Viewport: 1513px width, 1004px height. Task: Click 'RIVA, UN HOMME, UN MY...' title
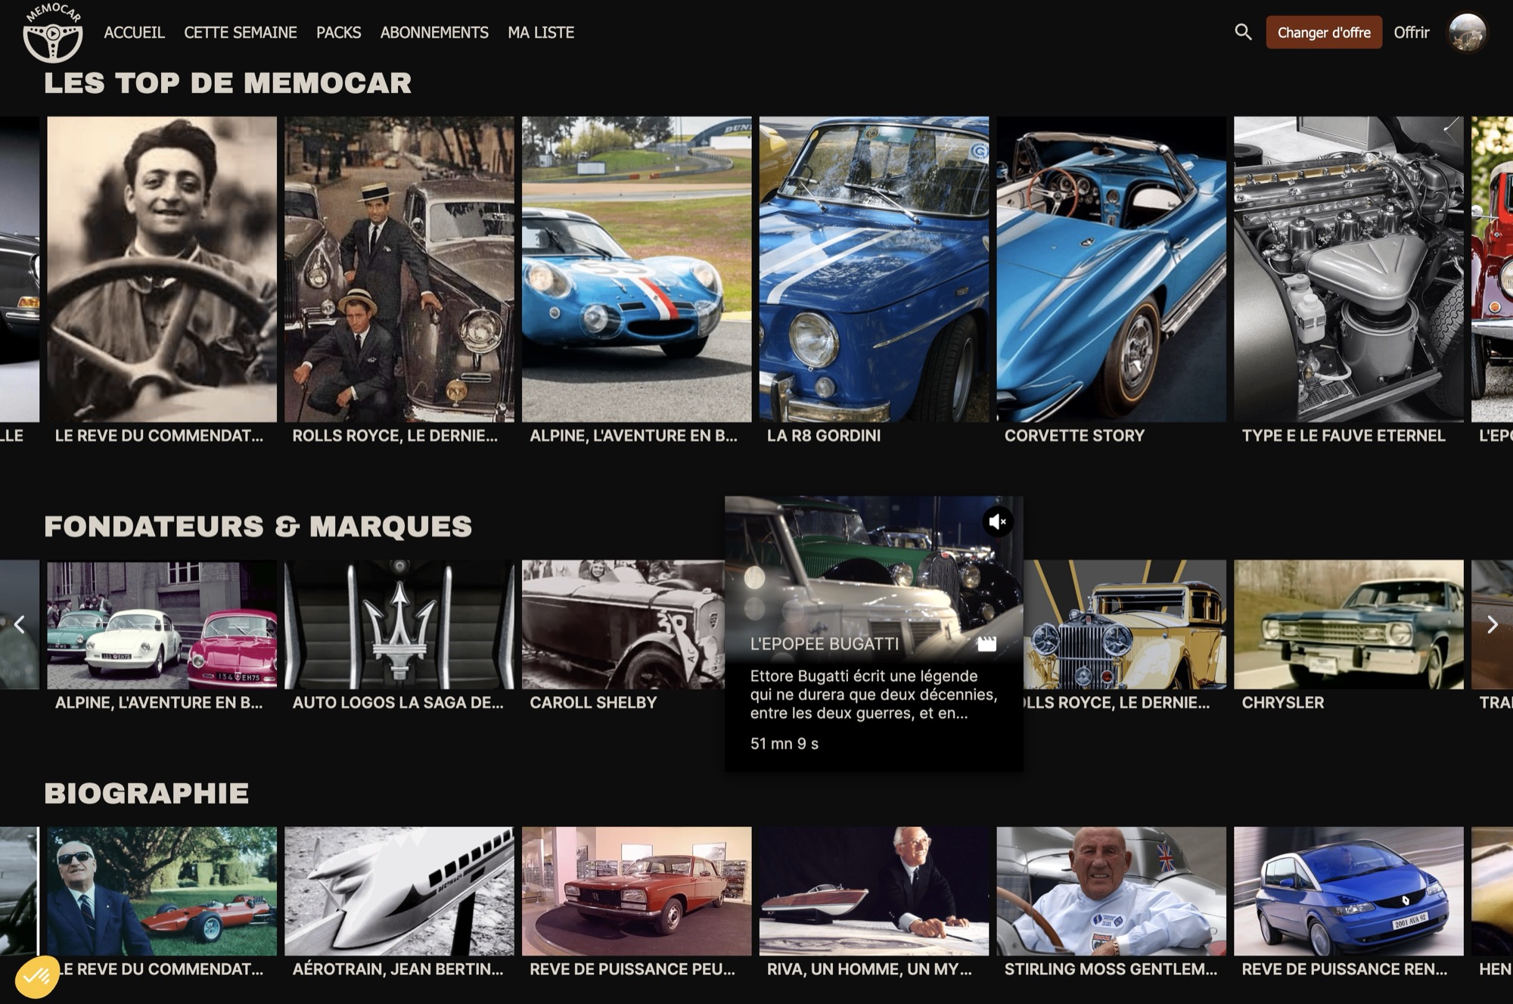click(869, 969)
